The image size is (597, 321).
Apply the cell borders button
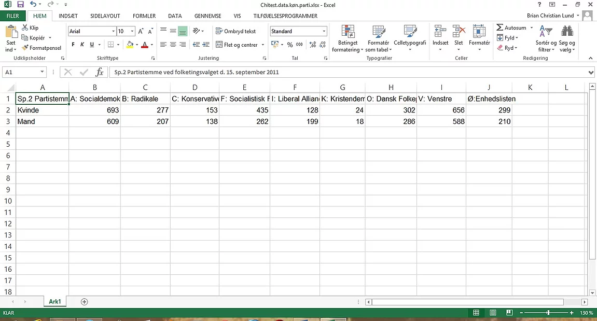tap(111, 45)
